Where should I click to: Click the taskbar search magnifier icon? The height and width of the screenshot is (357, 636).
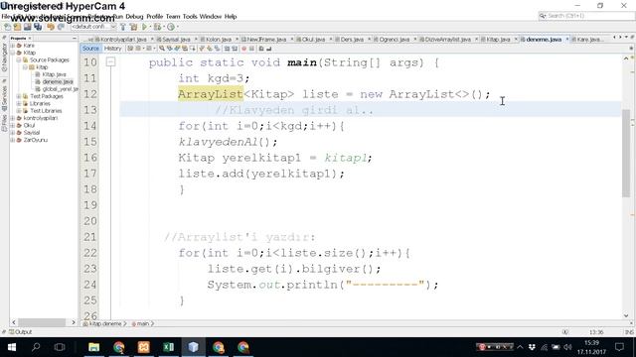point(36,347)
